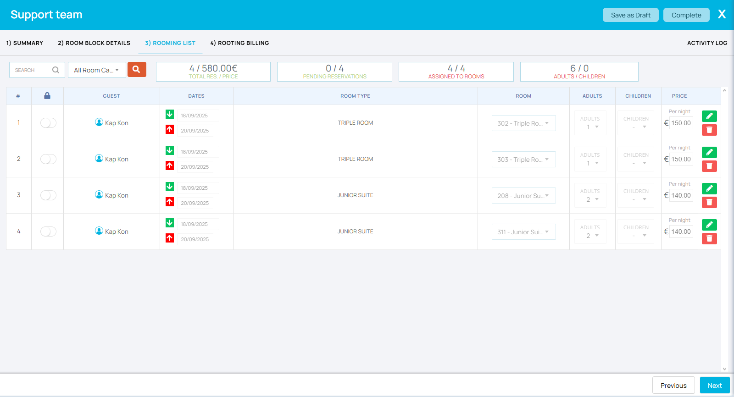
Task: Click the orange search magnifier button
Action: [x=137, y=69]
